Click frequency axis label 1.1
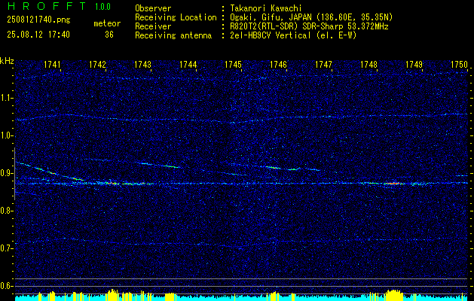Screen dimensions: 474x301 (x=6, y=98)
